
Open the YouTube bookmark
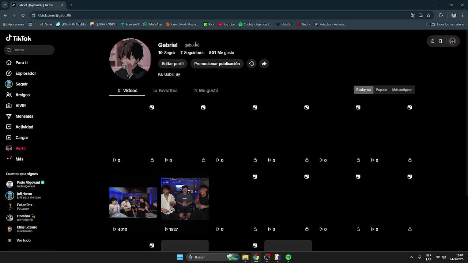click(226, 24)
